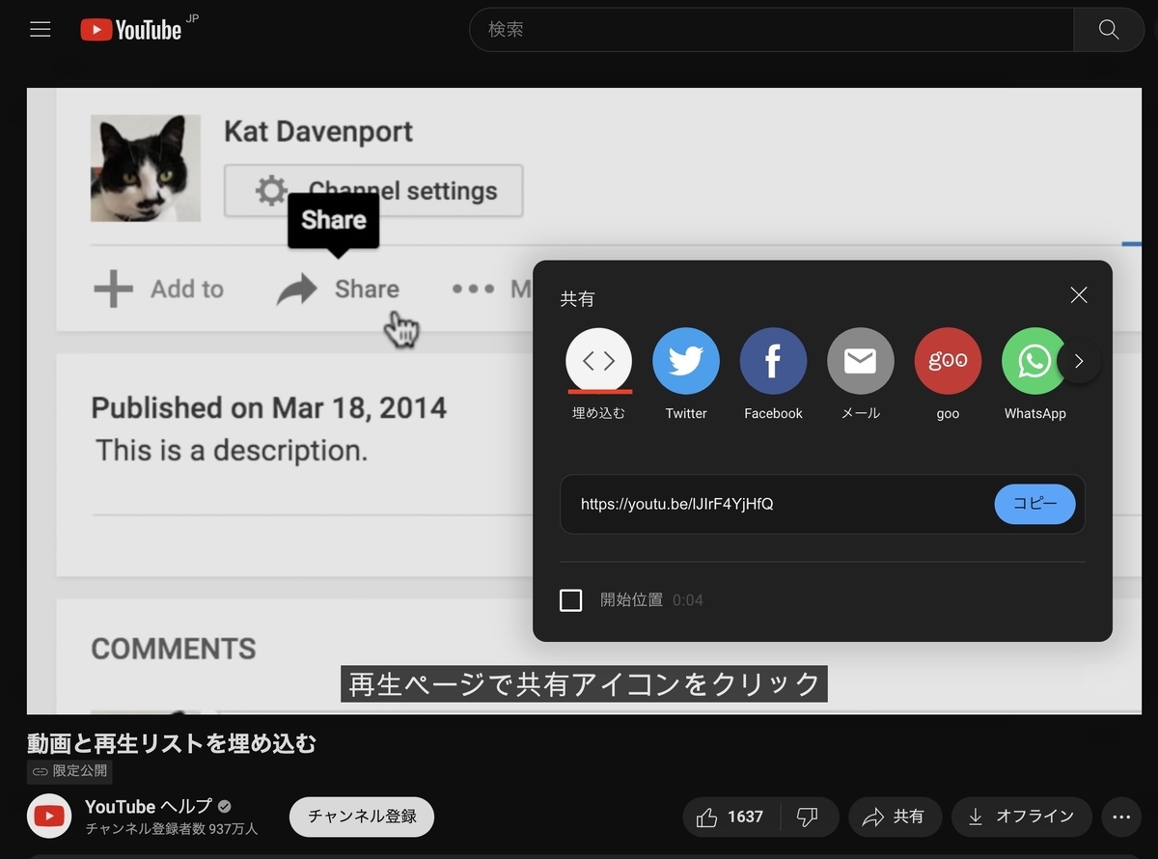Click Kat Davenport cat avatar in video

pos(146,168)
